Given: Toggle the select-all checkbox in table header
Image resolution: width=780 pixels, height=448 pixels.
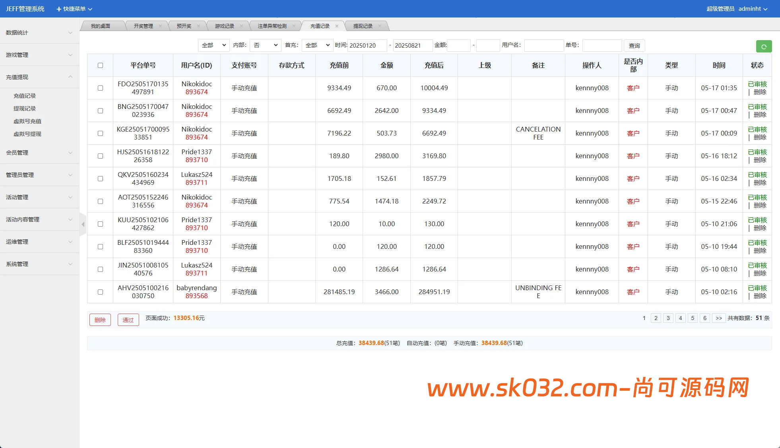Looking at the screenshot, I should (x=100, y=65).
